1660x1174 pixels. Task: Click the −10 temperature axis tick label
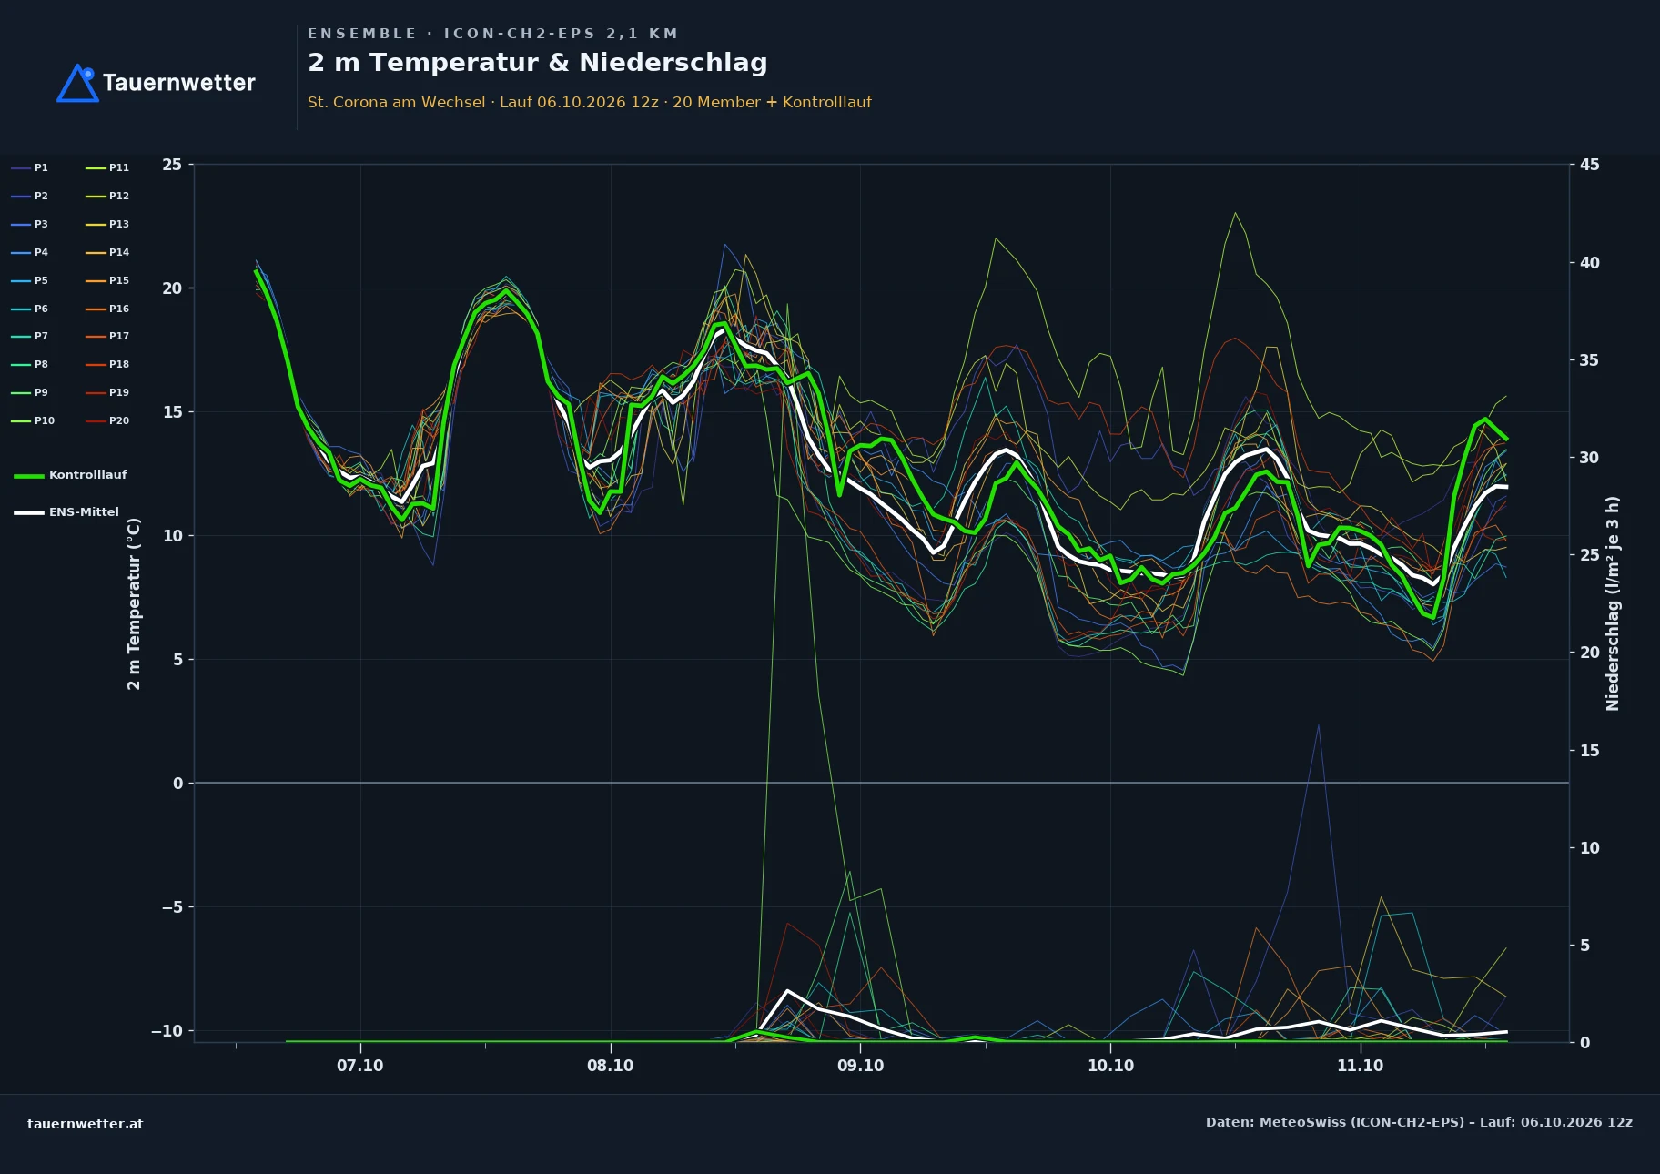pos(167,1031)
